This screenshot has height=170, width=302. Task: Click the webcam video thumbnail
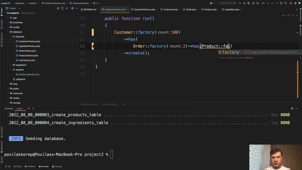coord(276,157)
